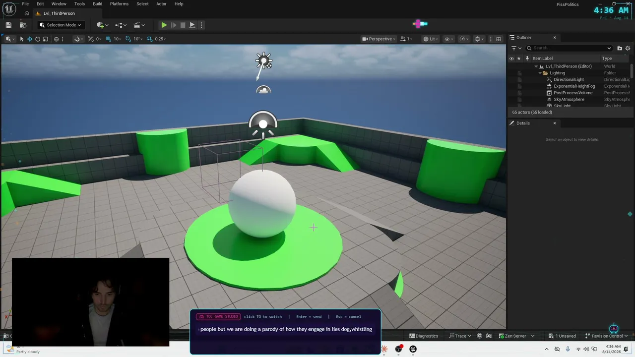Click the Eject from player button
This screenshot has height=357, width=635.
click(192, 25)
